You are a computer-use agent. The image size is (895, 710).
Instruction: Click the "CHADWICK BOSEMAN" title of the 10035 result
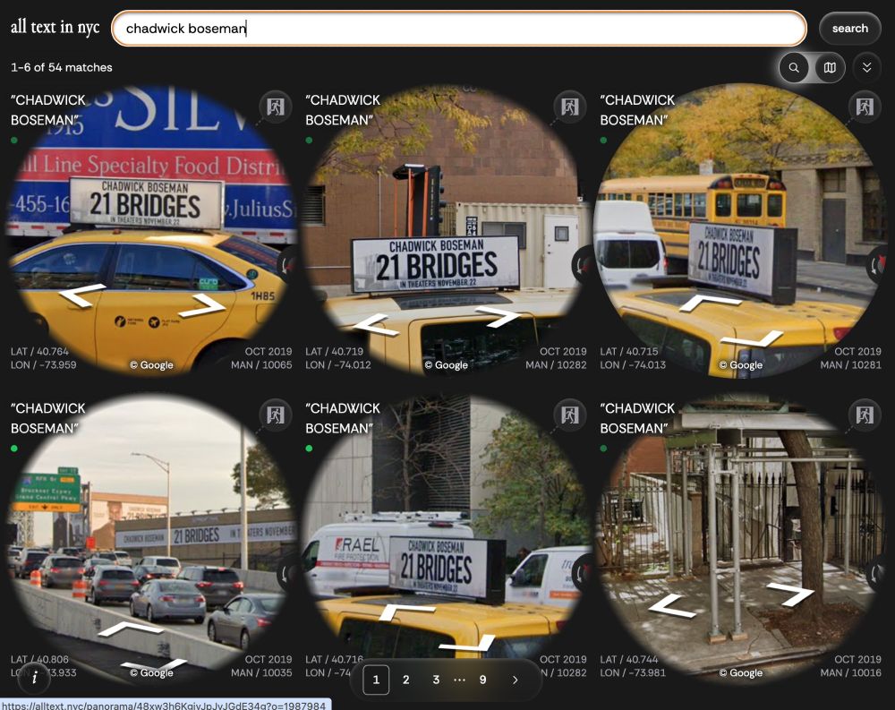(48, 418)
